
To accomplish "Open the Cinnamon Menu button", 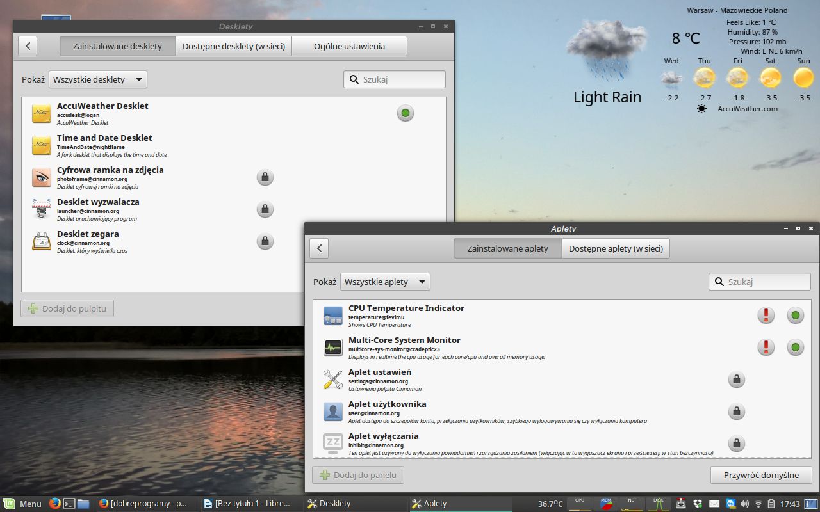I will [22, 504].
